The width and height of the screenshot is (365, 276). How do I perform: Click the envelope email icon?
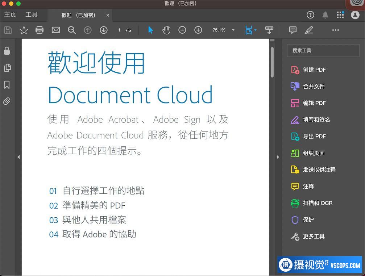click(56, 30)
